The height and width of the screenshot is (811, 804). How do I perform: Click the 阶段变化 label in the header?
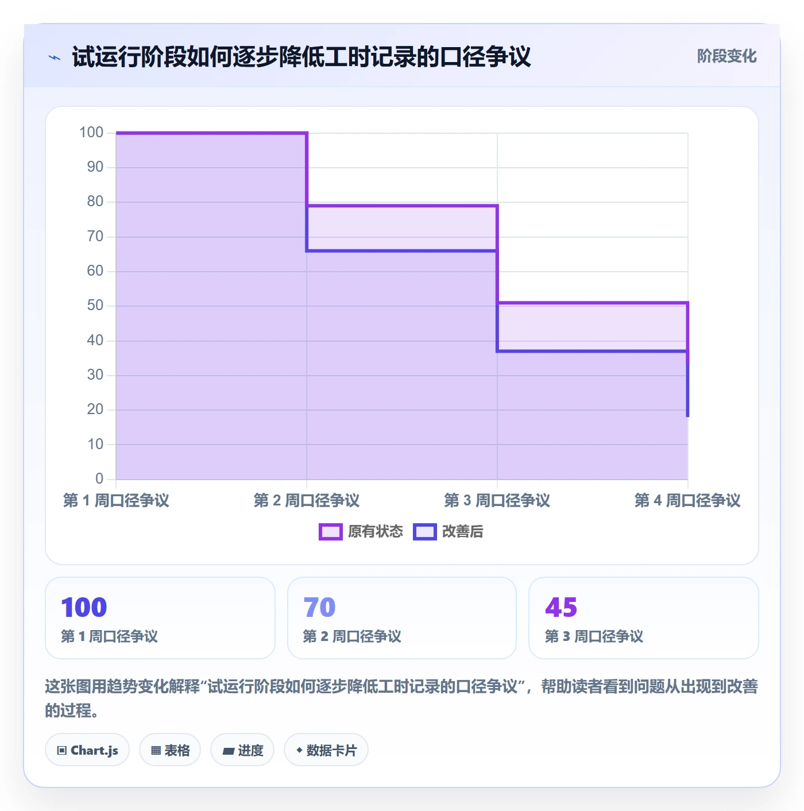(726, 56)
